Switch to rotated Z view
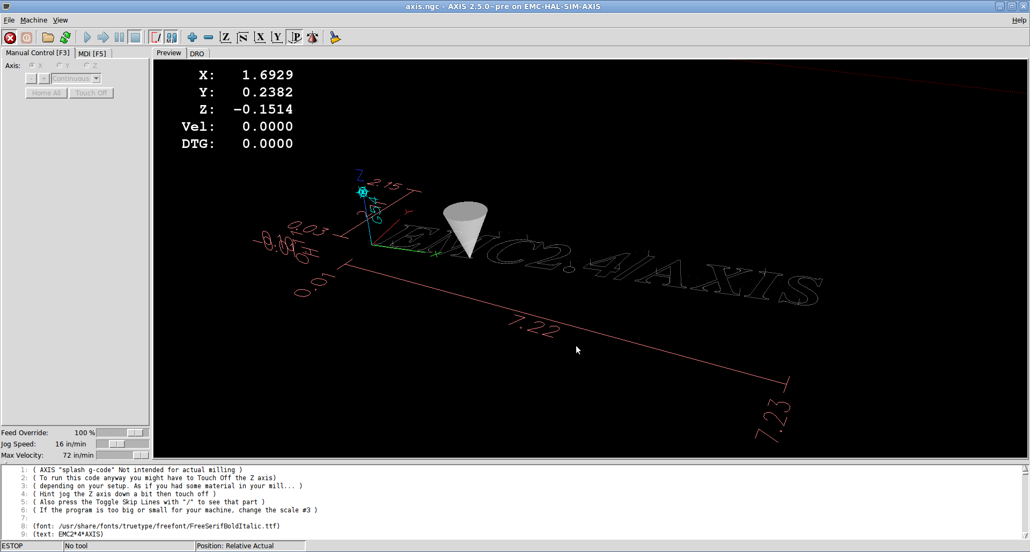This screenshot has width=1030, height=552. pyautogui.click(x=242, y=38)
